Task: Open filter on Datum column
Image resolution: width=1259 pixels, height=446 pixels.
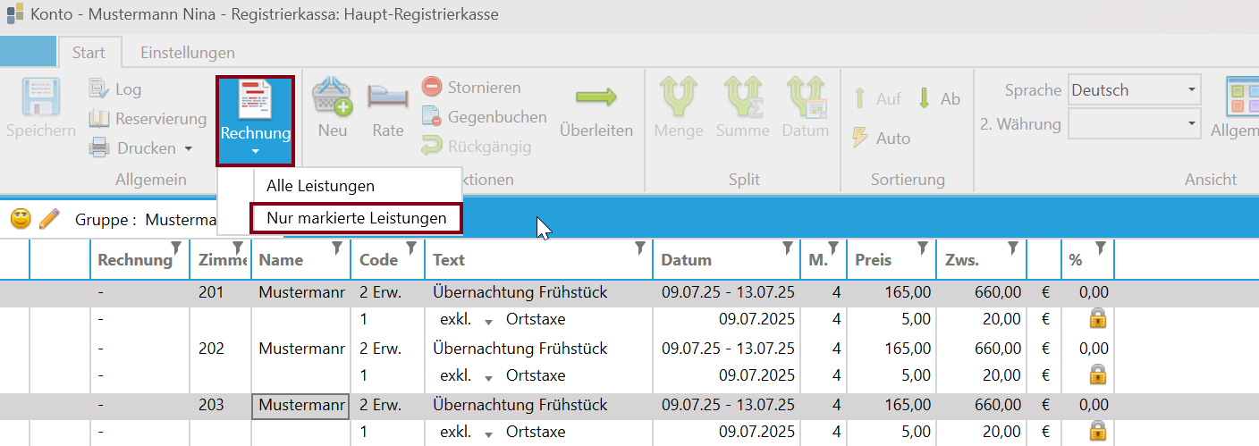Action: (x=787, y=248)
